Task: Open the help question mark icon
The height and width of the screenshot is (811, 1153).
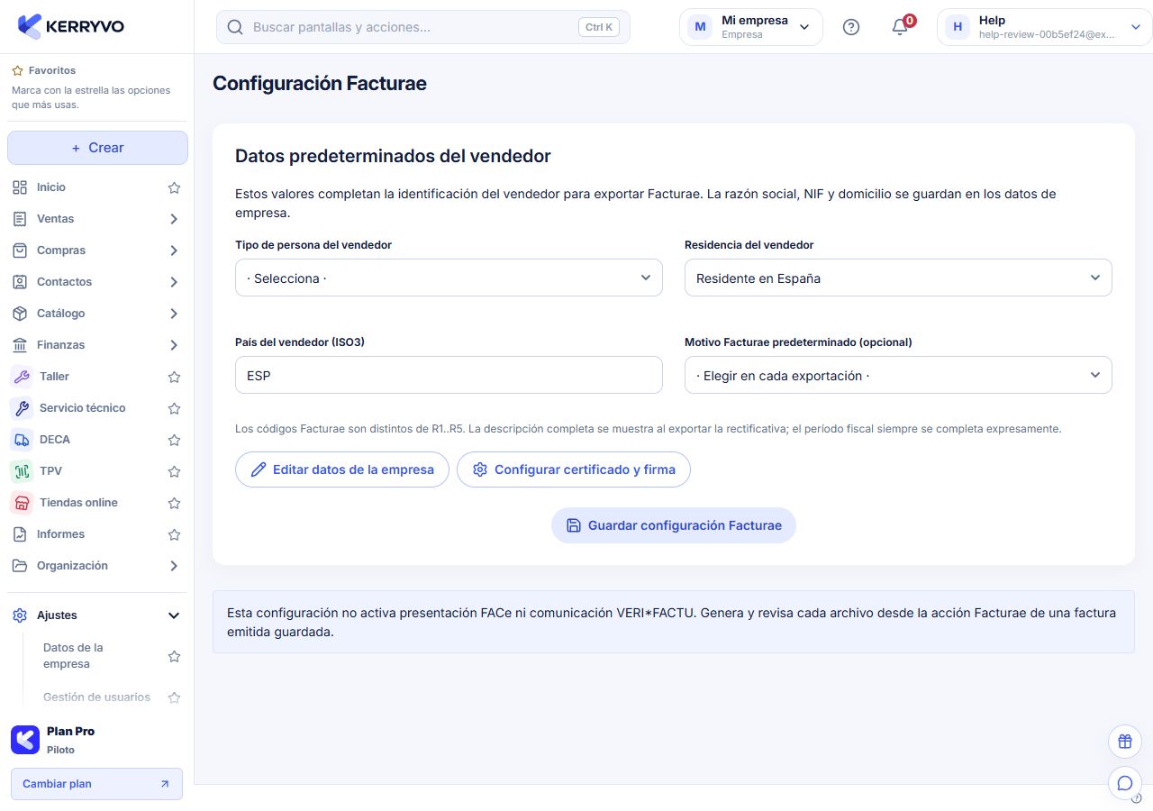Action: point(851,27)
